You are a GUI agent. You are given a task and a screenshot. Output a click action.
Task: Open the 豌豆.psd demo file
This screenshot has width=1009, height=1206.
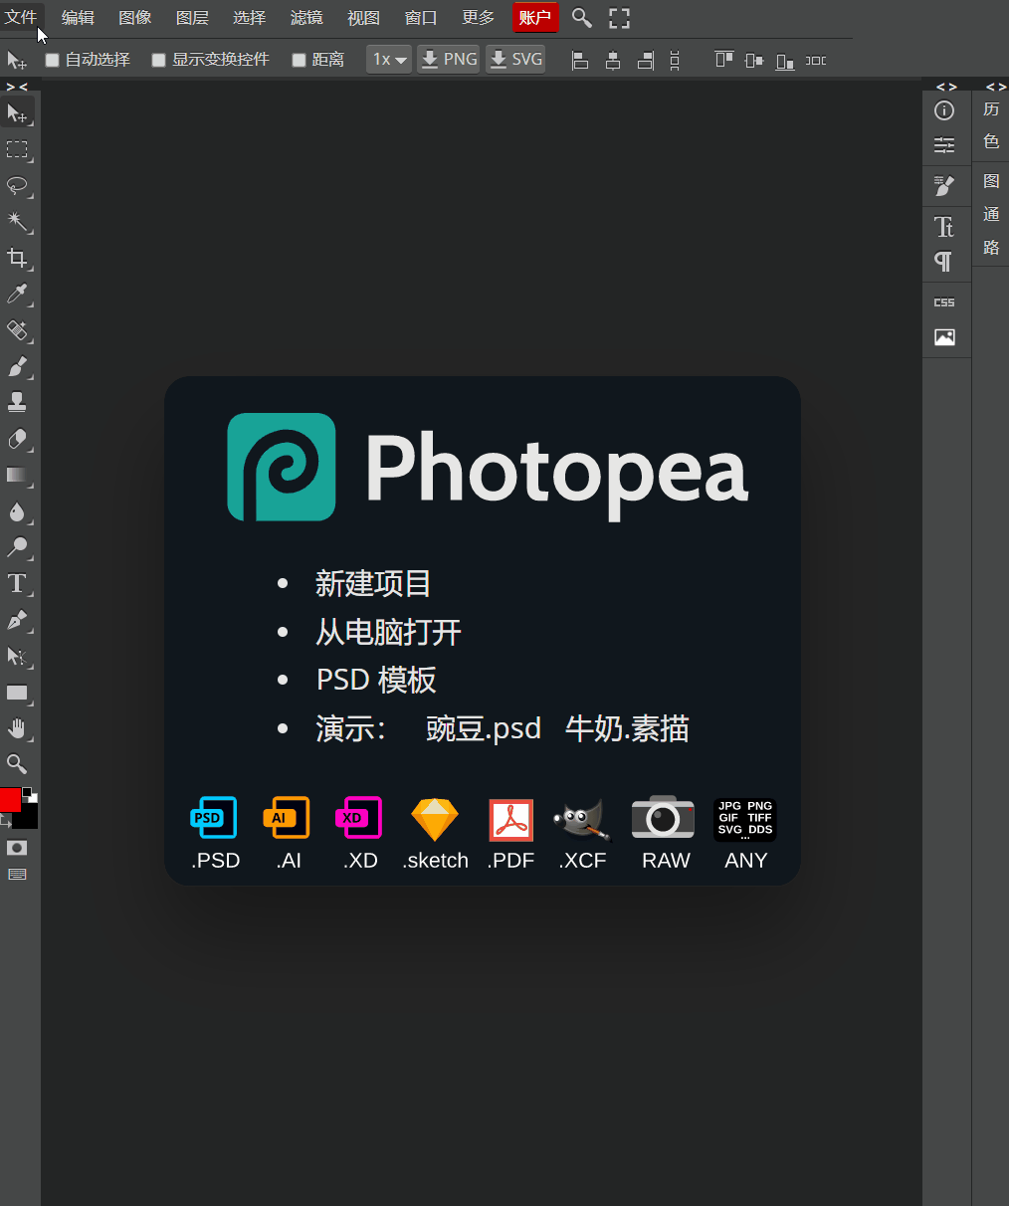click(484, 728)
